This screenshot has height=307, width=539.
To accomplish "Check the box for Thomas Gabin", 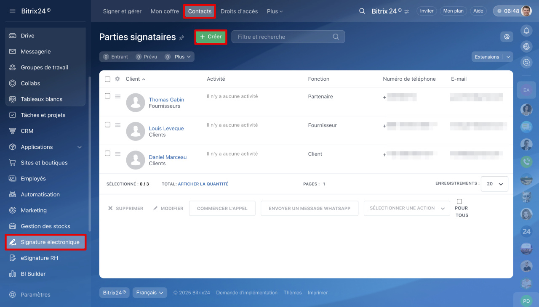I will pyautogui.click(x=107, y=96).
